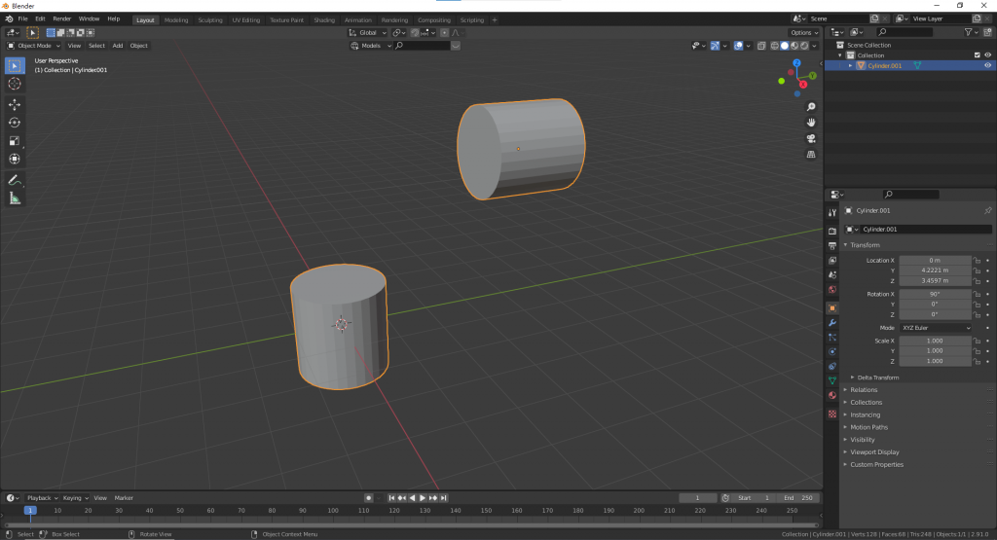The image size is (997, 540).
Task: Open the Modifier properties wrench tab
Action: [x=831, y=322]
